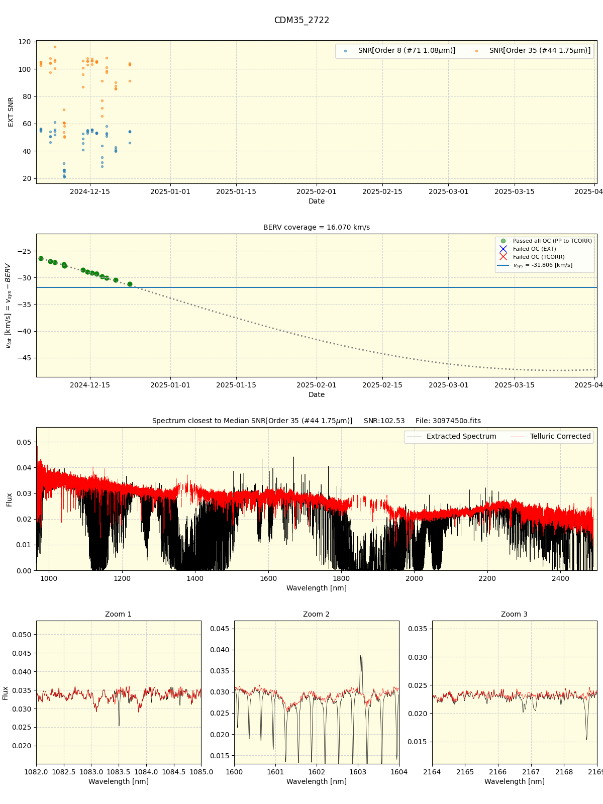Click the Zoom 3 panel title

point(515,614)
